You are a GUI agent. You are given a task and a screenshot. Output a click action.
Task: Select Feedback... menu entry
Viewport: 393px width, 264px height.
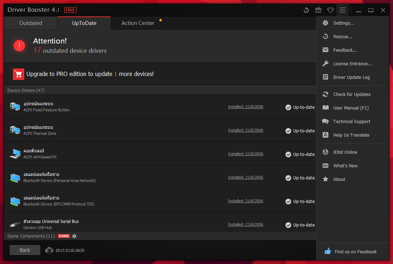pos(345,50)
